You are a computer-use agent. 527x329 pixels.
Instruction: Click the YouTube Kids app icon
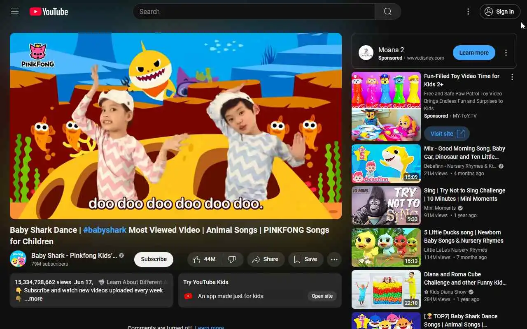point(188,296)
